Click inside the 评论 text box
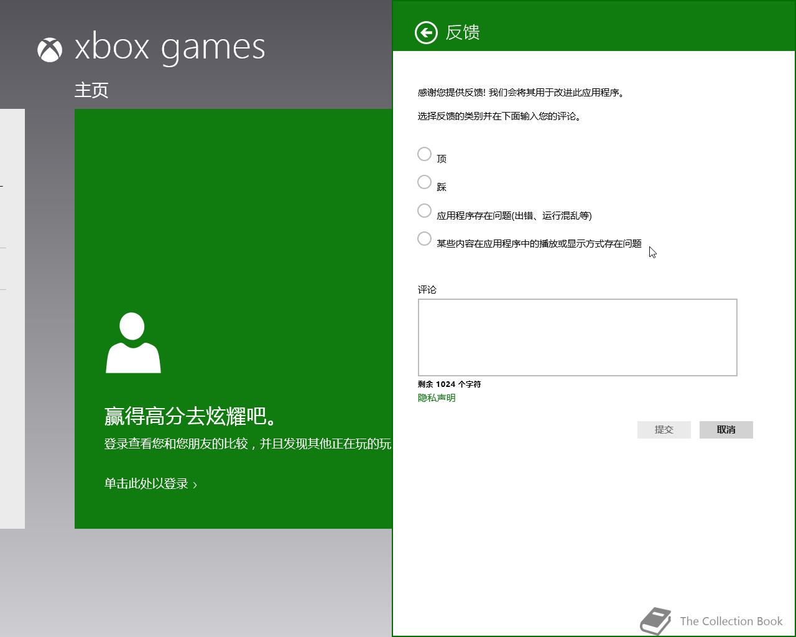 (577, 337)
